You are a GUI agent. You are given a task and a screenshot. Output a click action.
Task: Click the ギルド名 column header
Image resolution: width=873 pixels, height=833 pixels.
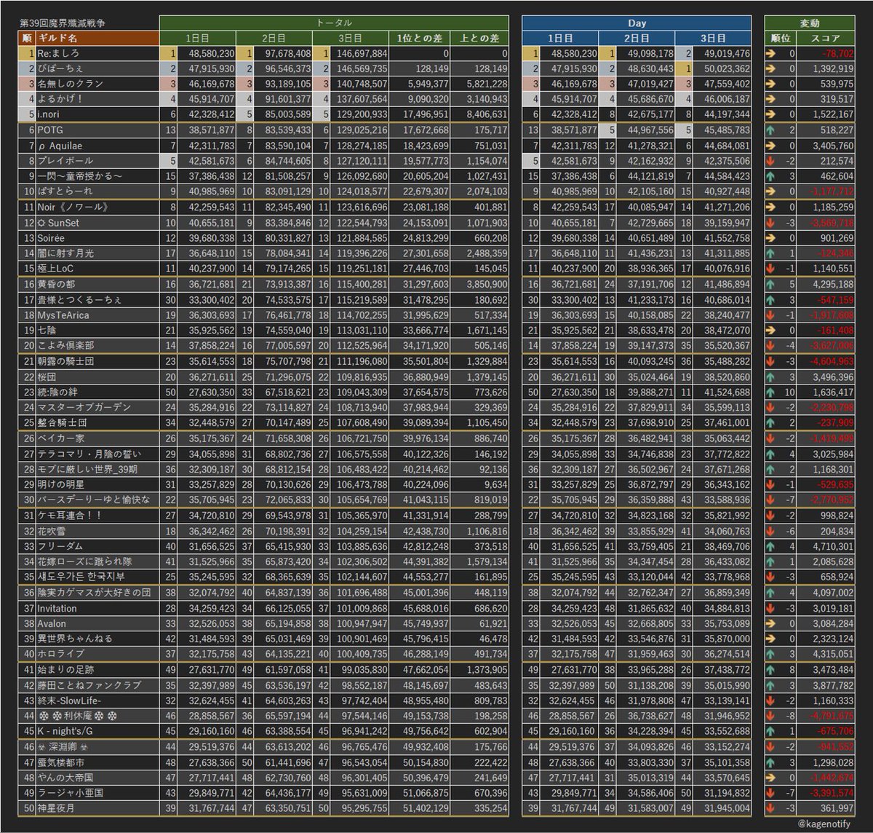(97, 38)
